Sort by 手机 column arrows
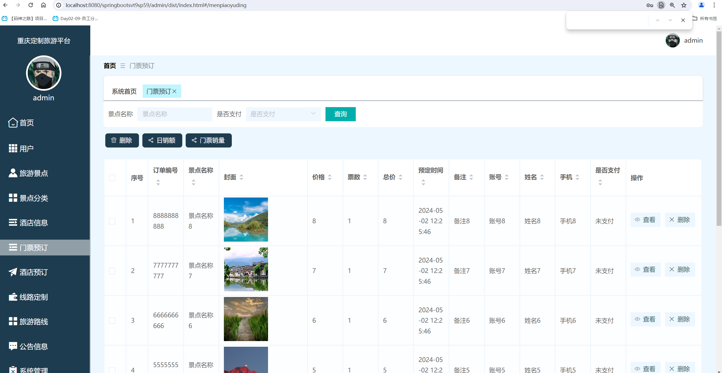722x373 pixels. (x=577, y=177)
